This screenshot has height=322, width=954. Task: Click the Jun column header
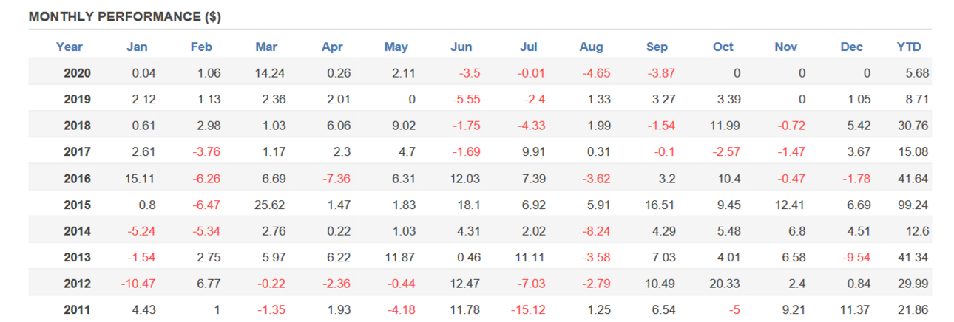click(461, 47)
